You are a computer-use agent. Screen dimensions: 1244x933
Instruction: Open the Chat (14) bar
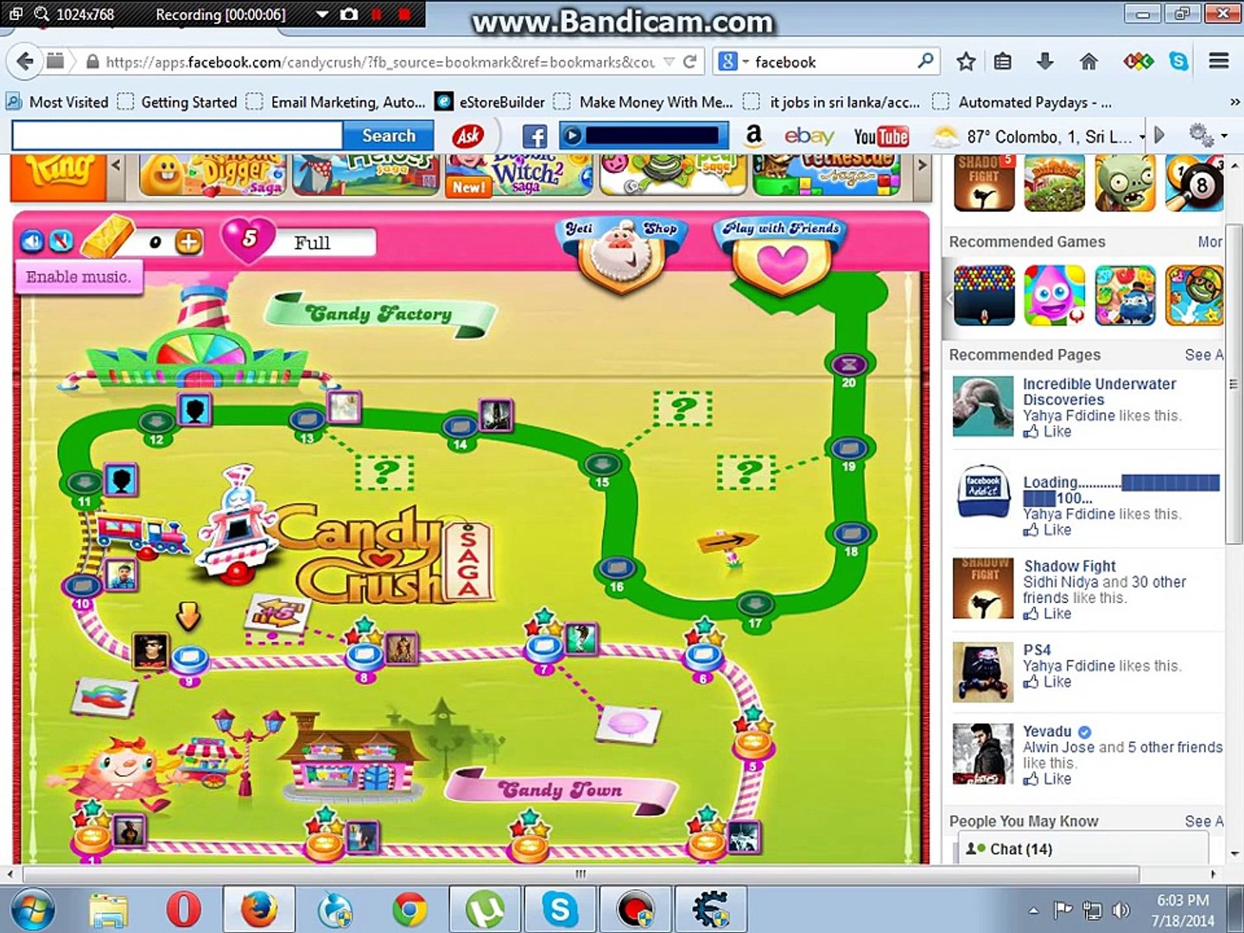pos(1082,849)
